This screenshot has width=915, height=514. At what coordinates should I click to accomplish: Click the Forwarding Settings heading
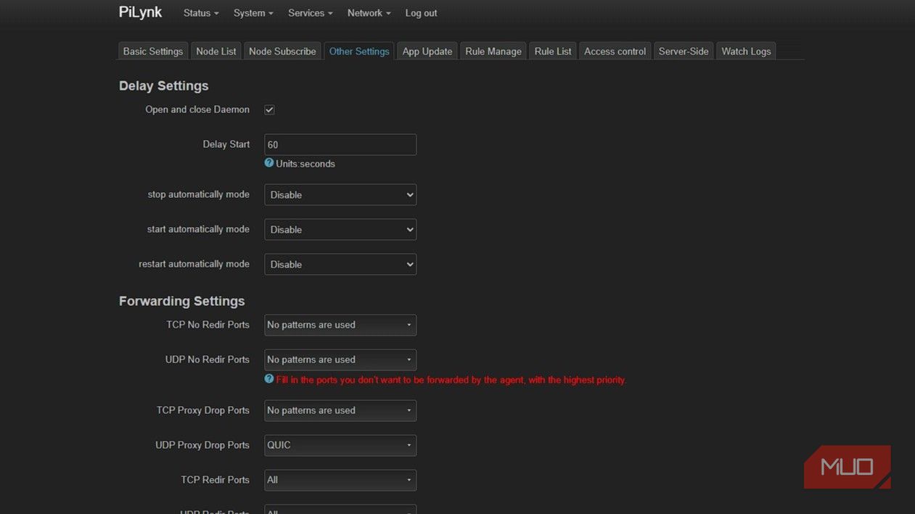click(x=182, y=301)
